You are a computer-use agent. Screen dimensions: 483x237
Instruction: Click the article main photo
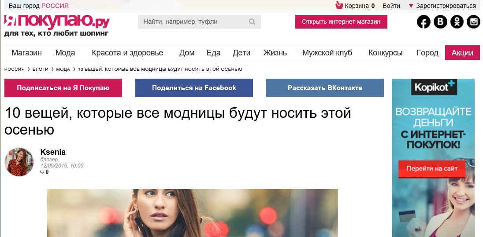[x=193, y=213]
